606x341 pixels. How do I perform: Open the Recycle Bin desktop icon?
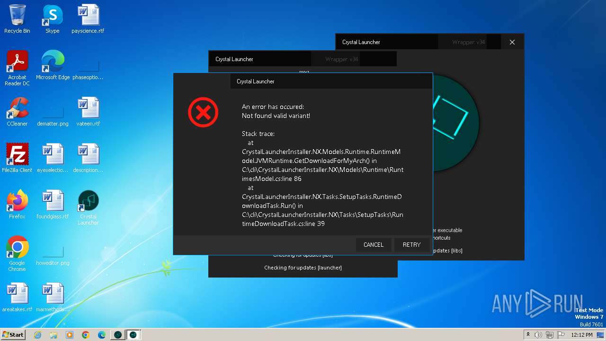click(17, 19)
